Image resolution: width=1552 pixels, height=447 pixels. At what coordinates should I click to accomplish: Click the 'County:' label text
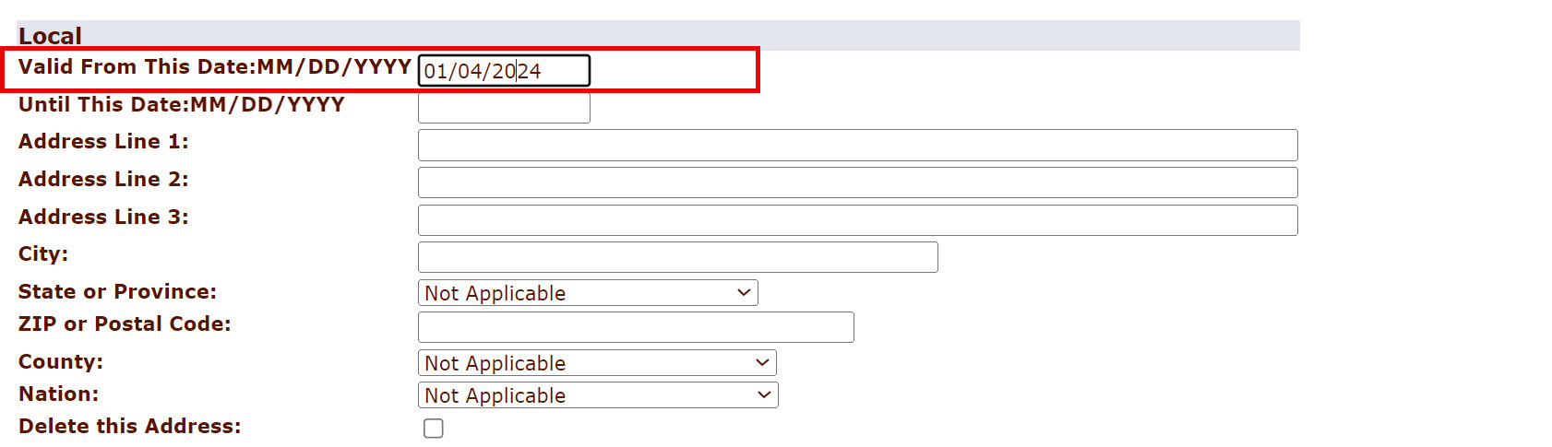pyautogui.click(x=61, y=361)
